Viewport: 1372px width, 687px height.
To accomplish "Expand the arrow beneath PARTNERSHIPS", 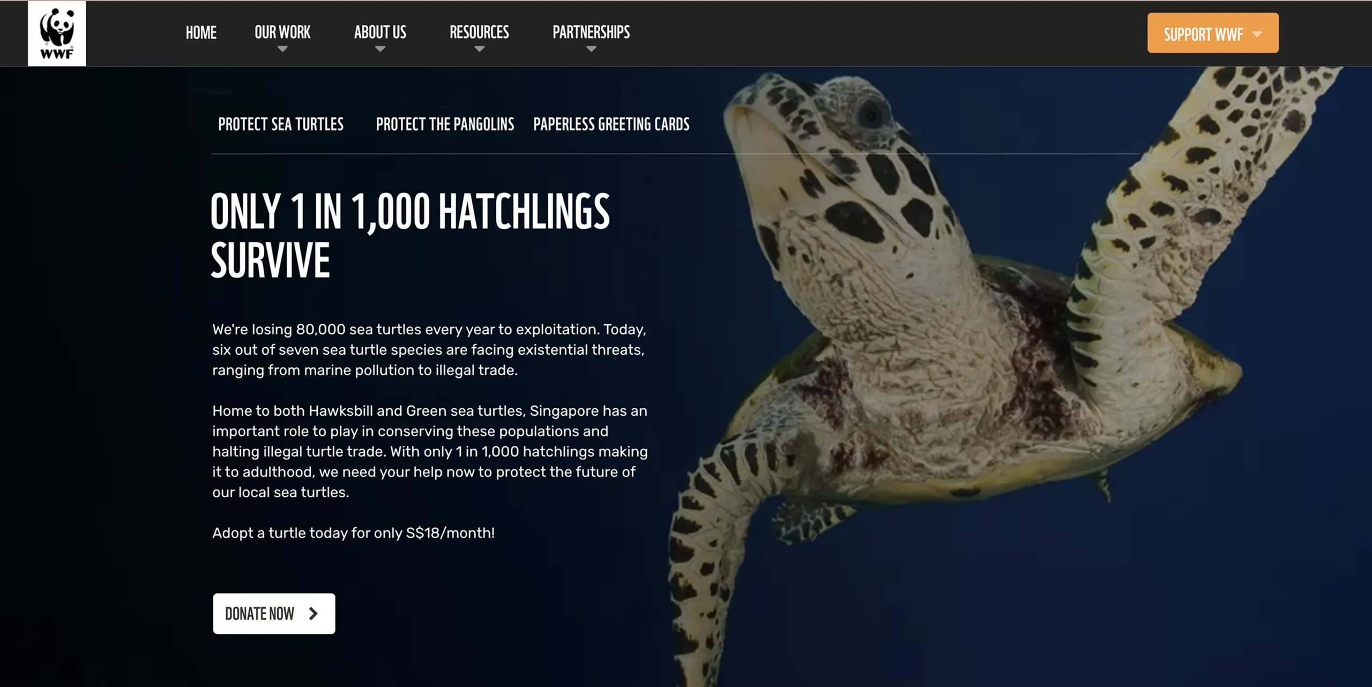I will pos(591,49).
